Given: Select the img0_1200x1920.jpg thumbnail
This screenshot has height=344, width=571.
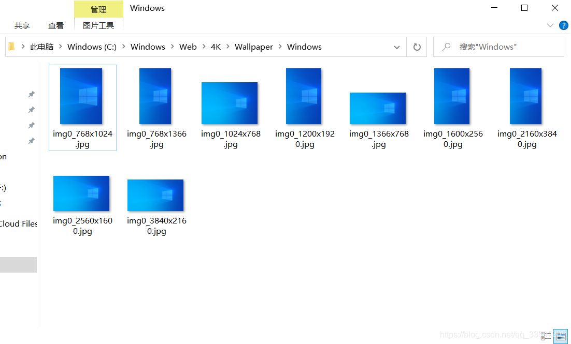Looking at the screenshot, I should click(x=304, y=96).
